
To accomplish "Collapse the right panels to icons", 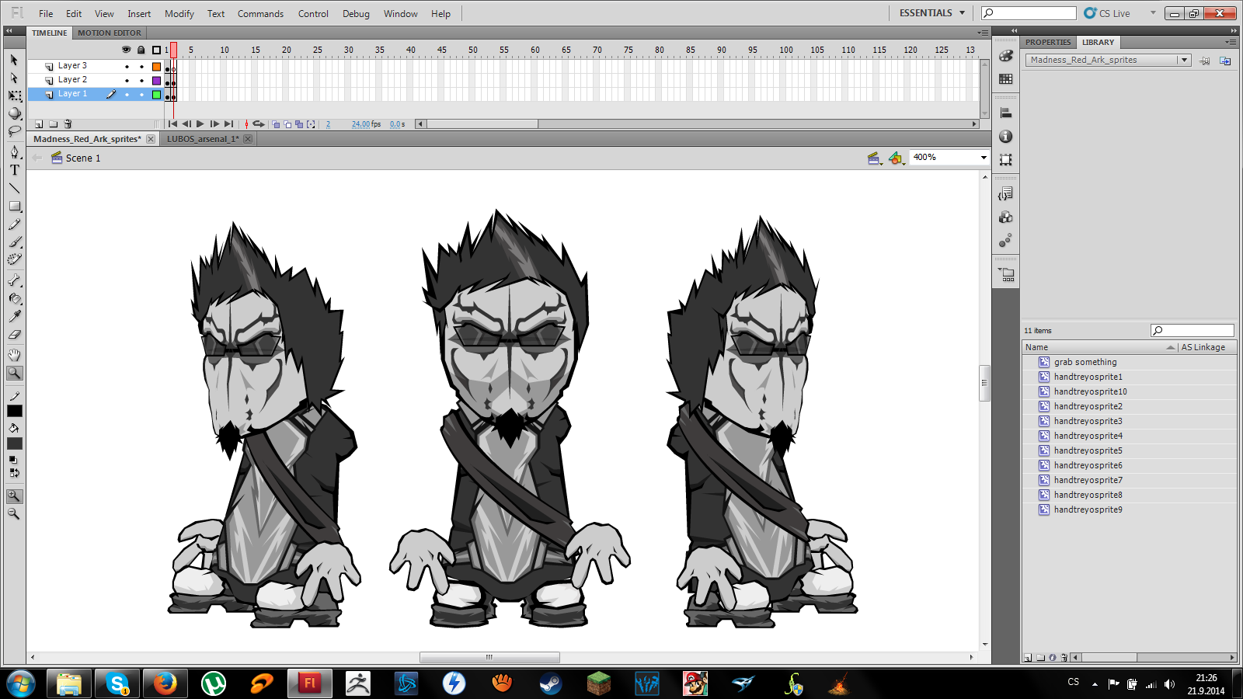I will pyautogui.click(x=1234, y=31).
